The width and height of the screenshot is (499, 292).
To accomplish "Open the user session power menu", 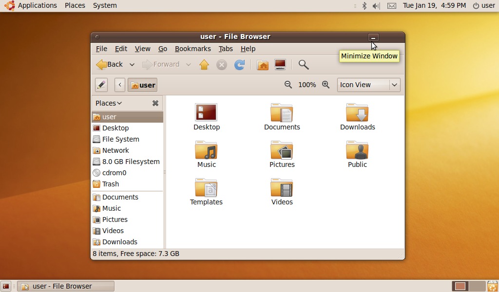I will point(484,5).
